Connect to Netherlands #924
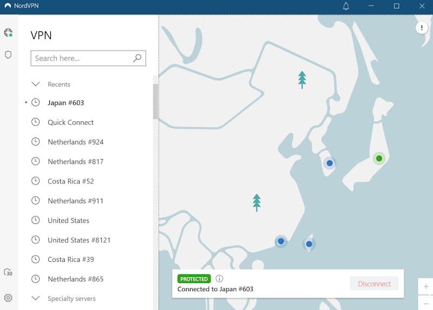This screenshot has height=310, width=433. pyautogui.click(x=75, y=142)
